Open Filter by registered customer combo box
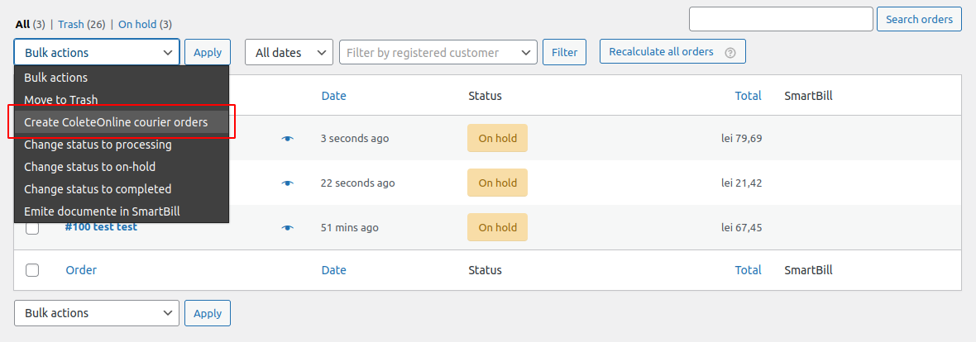 pos(438,52)
